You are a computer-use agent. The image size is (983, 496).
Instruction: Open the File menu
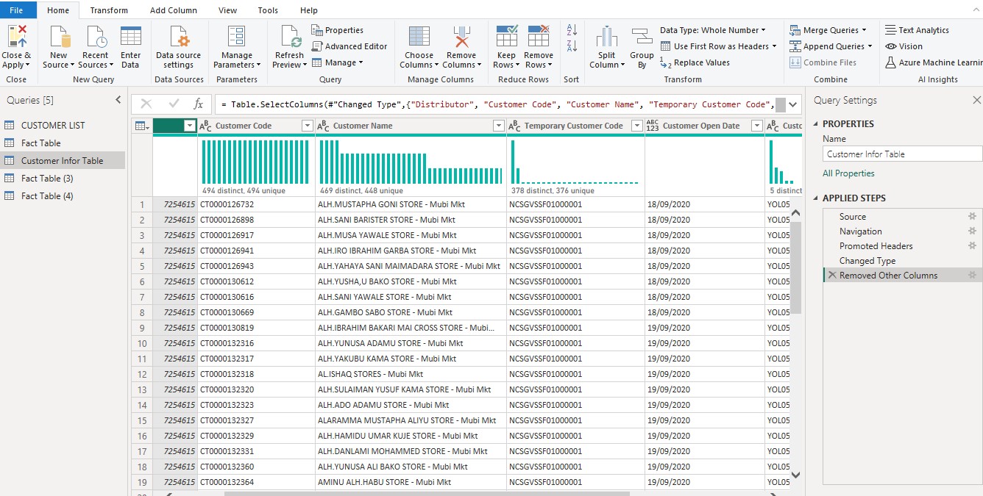[17, 10]
